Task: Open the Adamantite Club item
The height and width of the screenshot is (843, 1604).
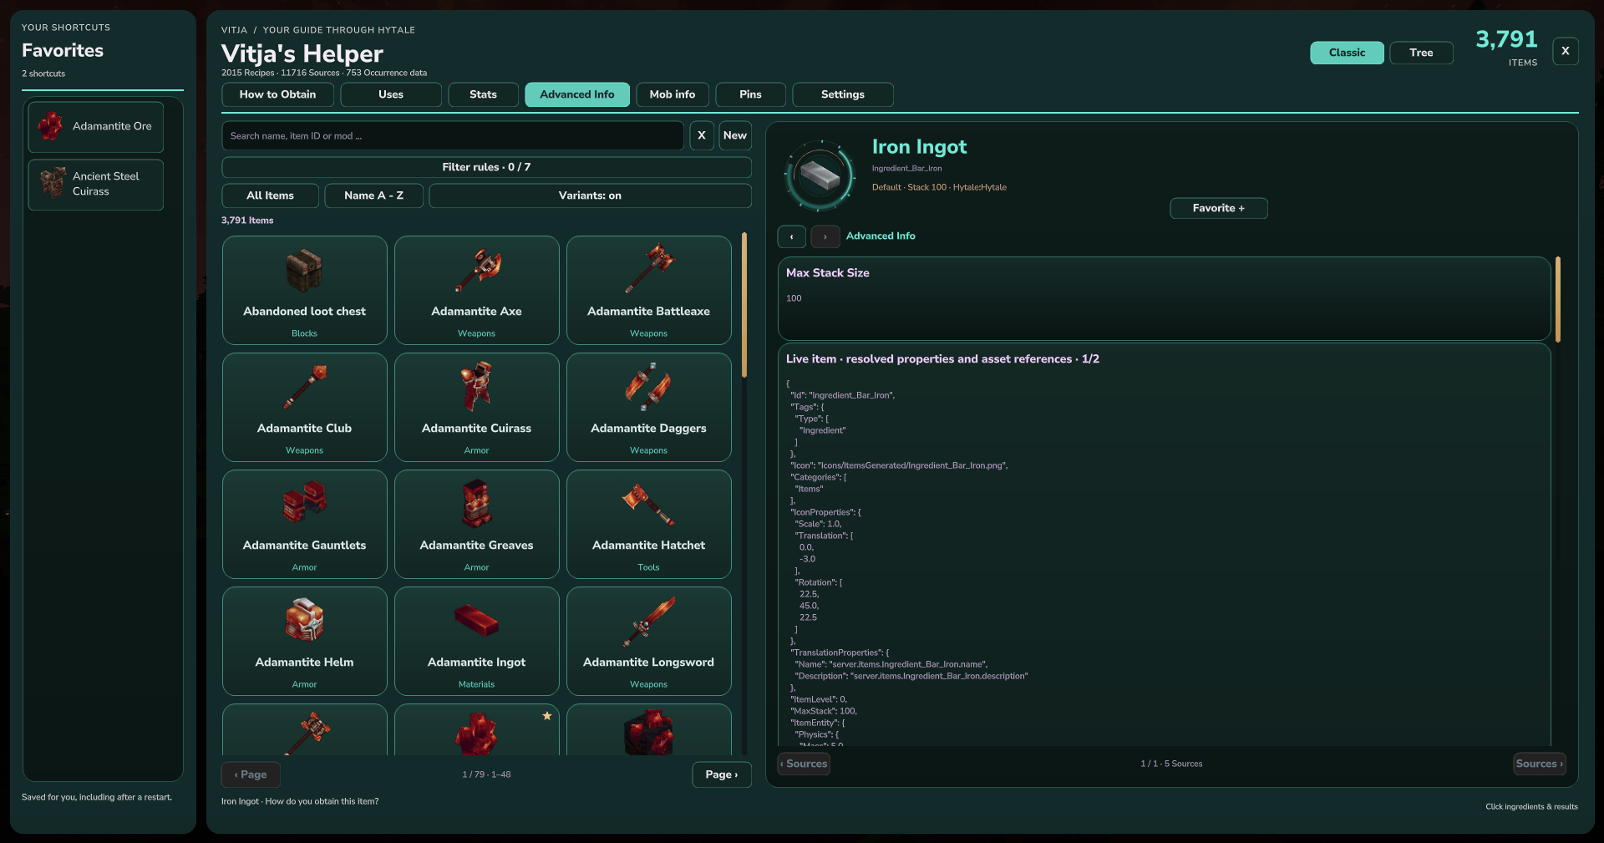Action: 304,407
